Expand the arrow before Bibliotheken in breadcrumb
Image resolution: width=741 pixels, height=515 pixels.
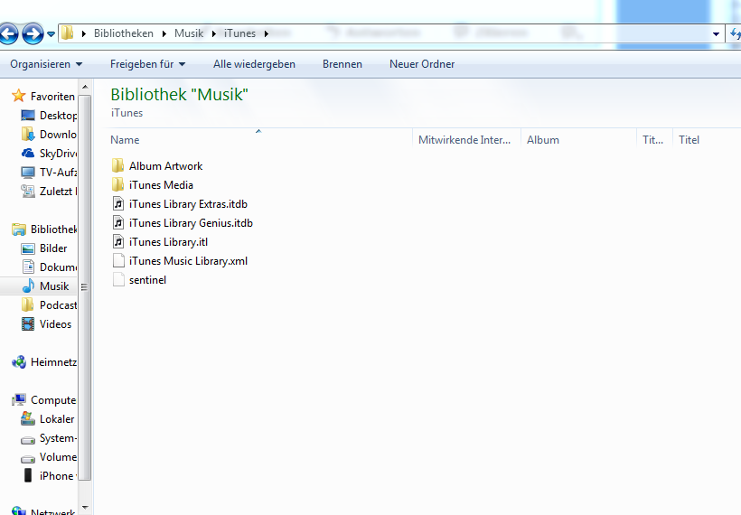point(84,34)
